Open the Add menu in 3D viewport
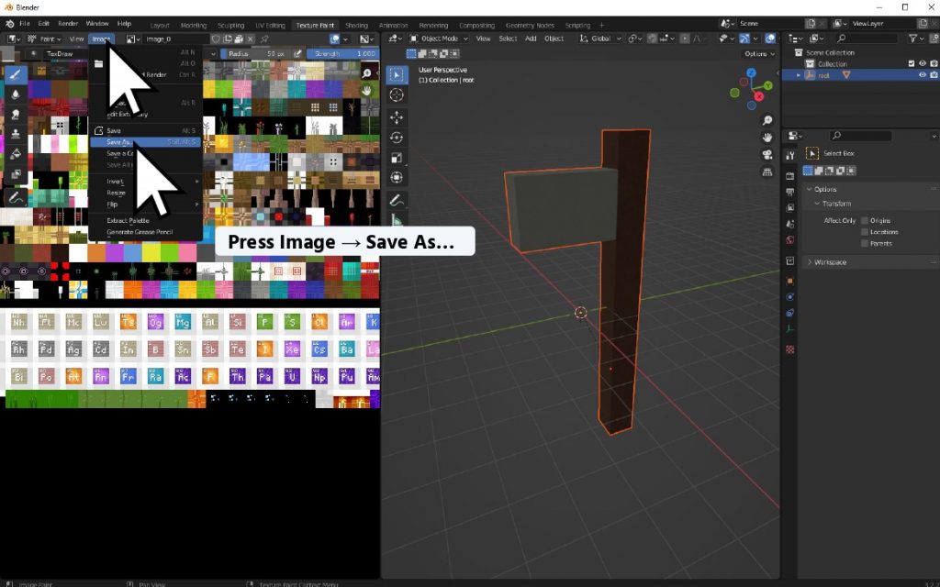This screenshot has height=587, width=940. (x=531, y=39)
